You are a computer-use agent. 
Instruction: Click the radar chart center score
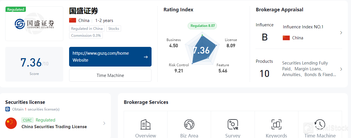pos(201,50)
